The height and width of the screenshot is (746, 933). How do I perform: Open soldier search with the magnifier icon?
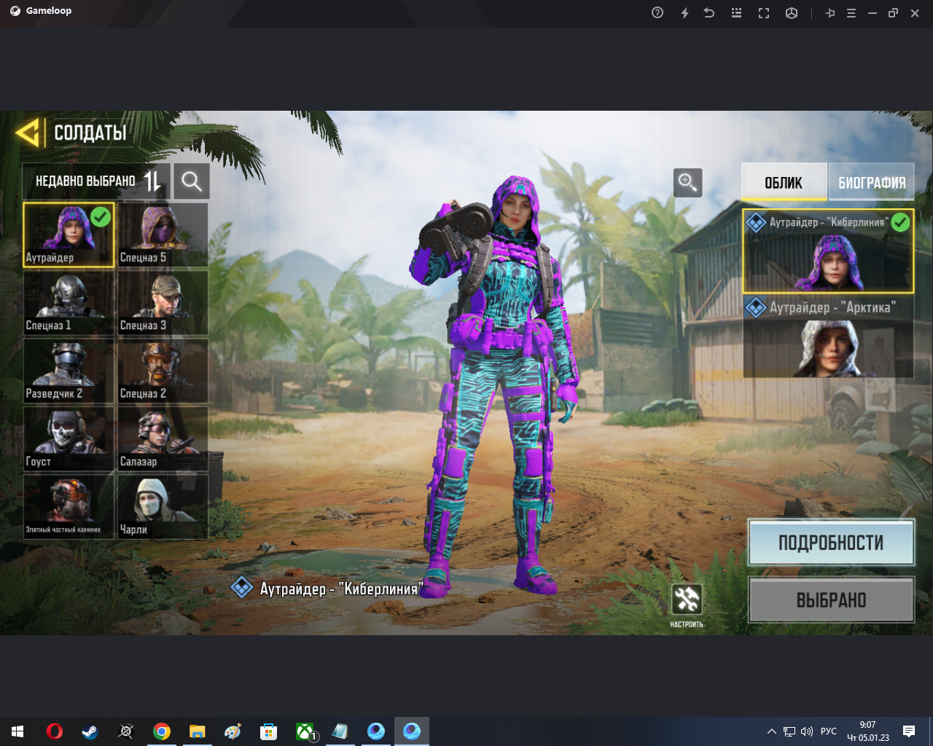pos(192,181)
